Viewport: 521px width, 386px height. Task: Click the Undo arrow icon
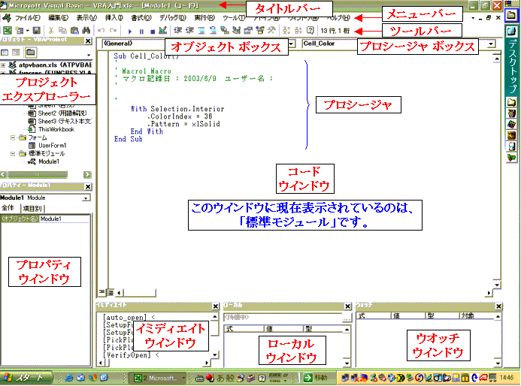[x=101, y=30]
